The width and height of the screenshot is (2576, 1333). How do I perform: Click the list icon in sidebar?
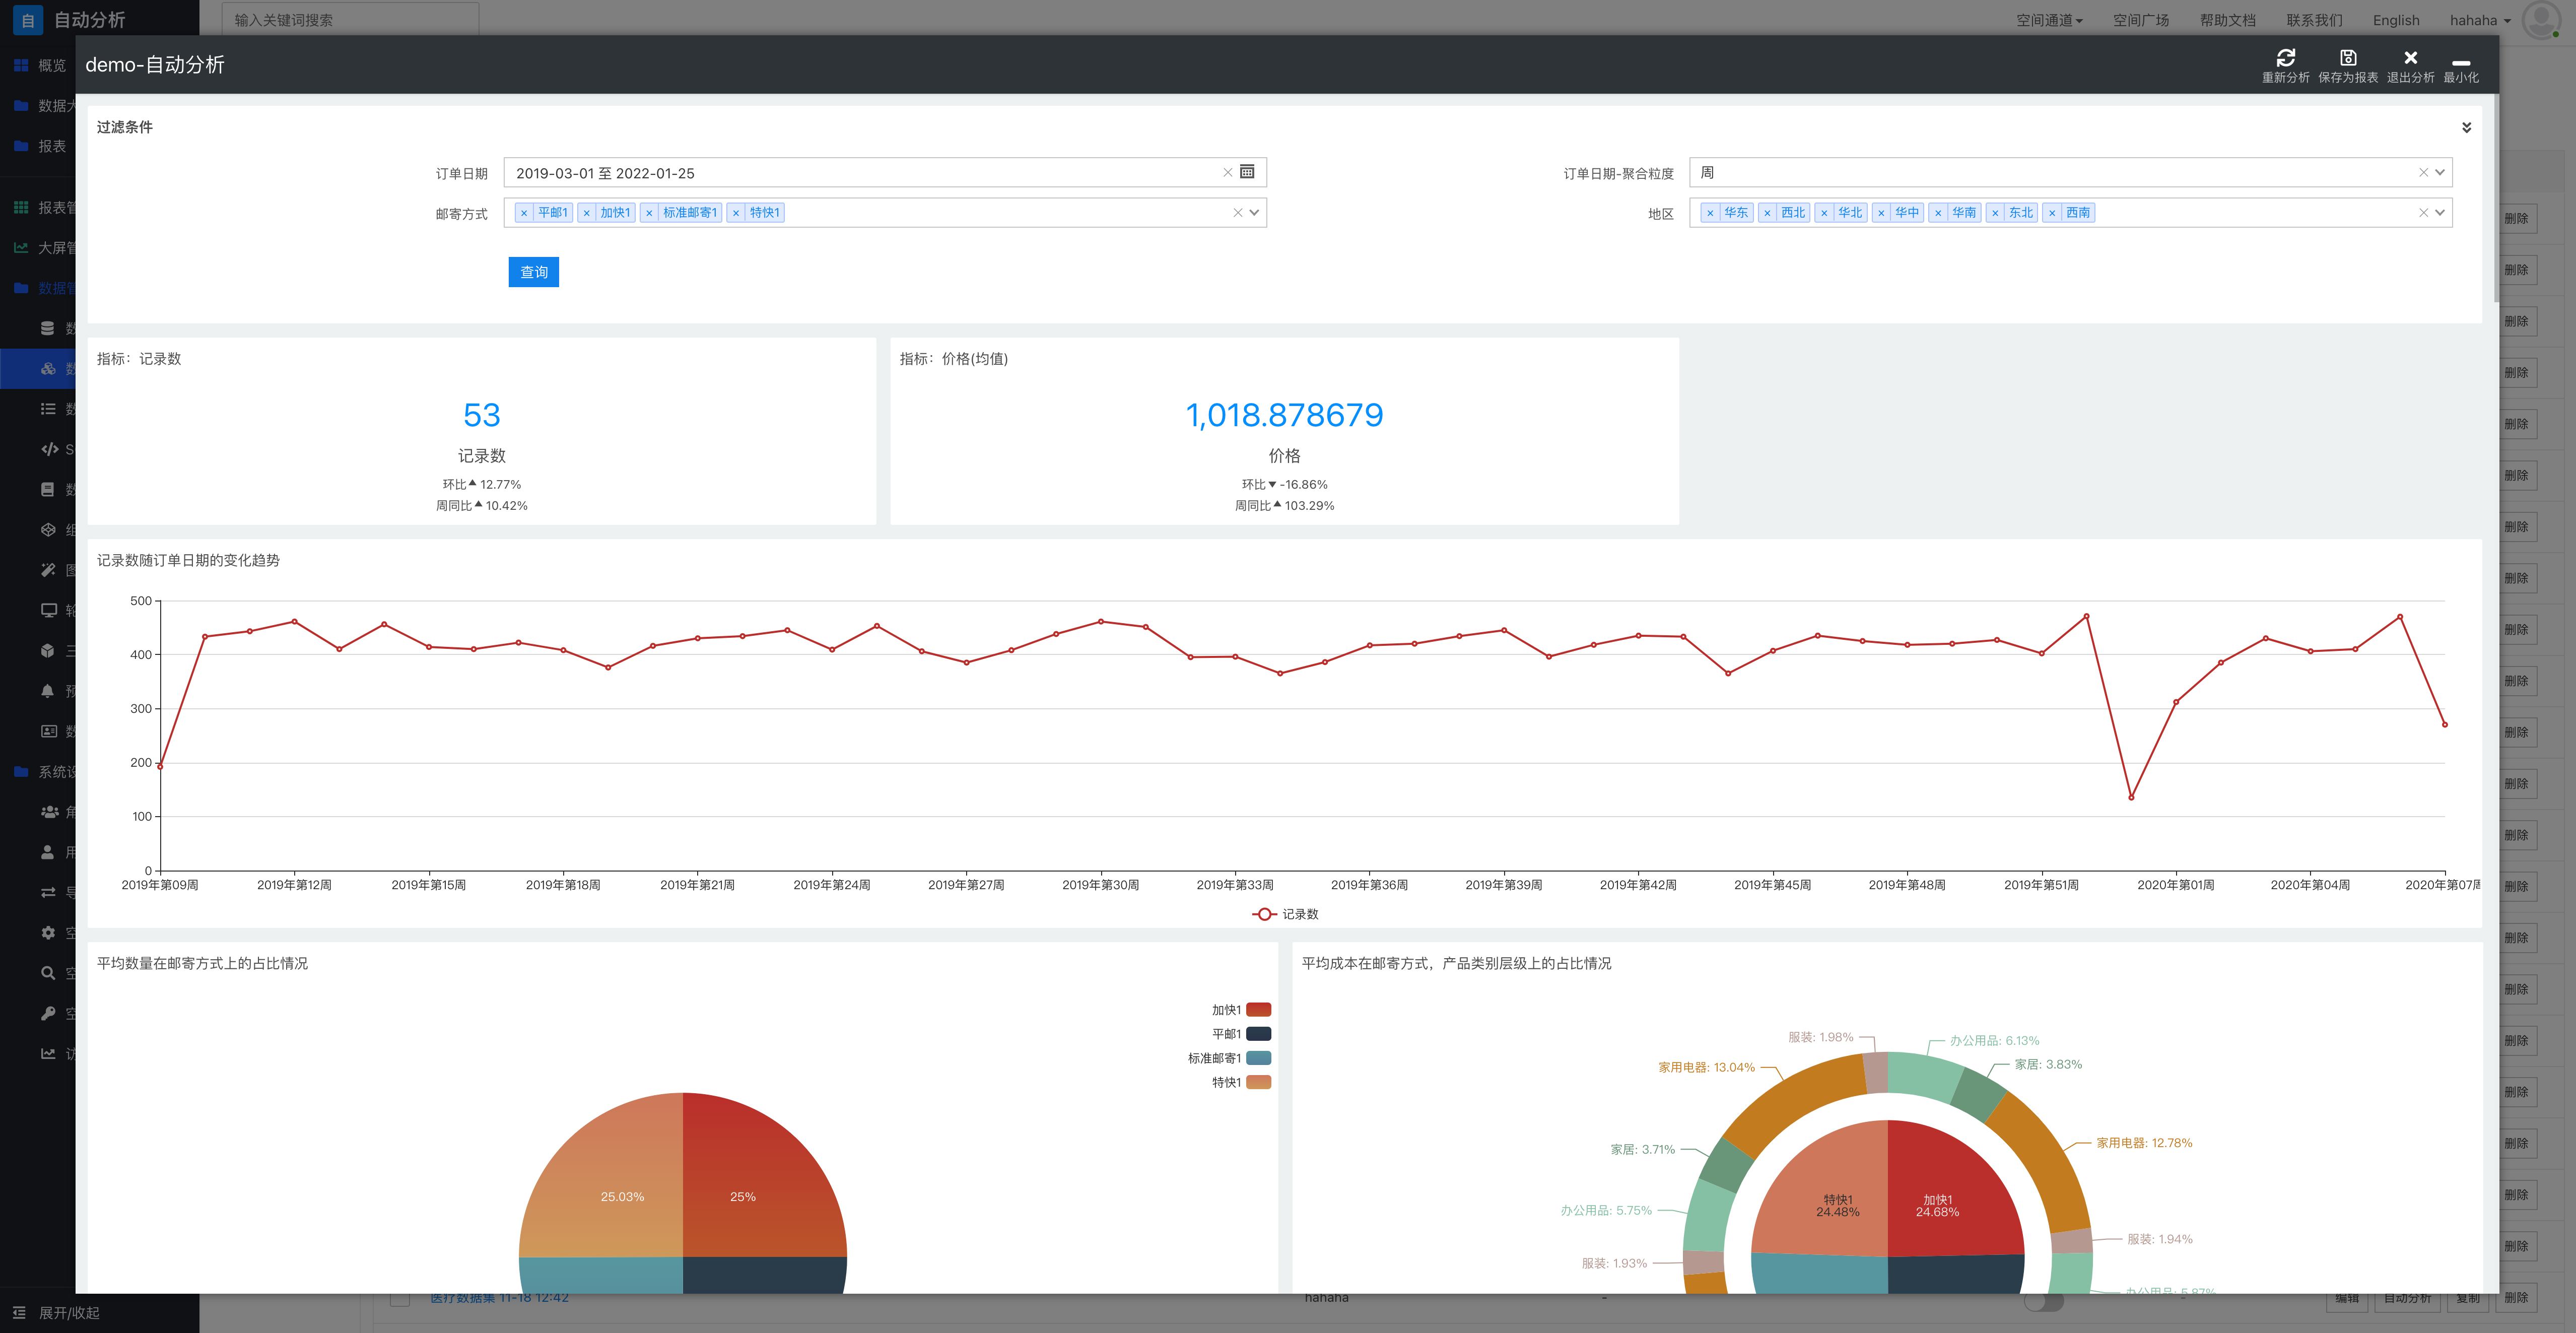48,408
